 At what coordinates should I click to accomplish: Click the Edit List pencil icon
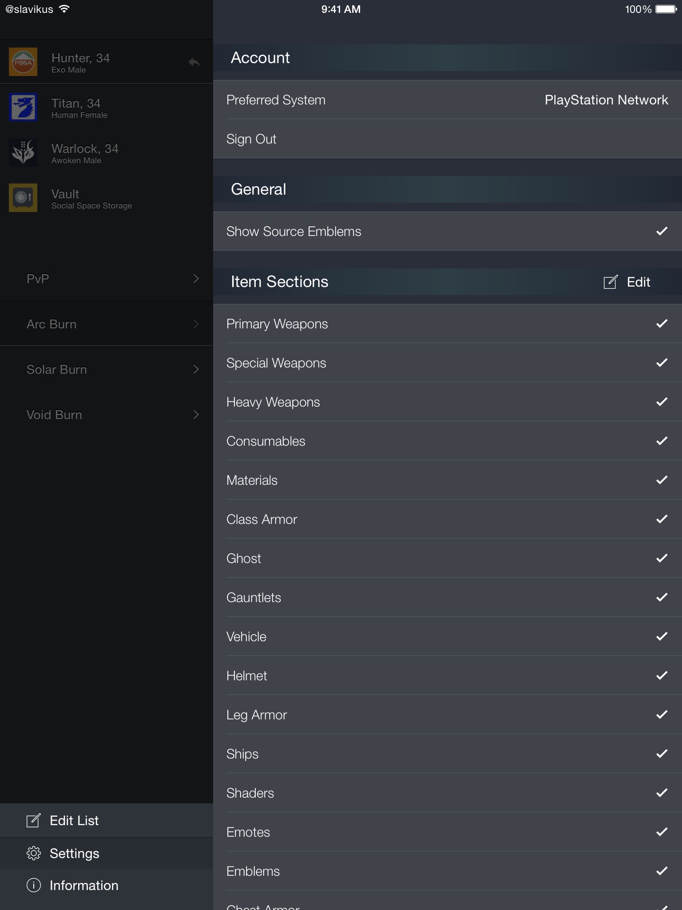click(x=34, y=820)
